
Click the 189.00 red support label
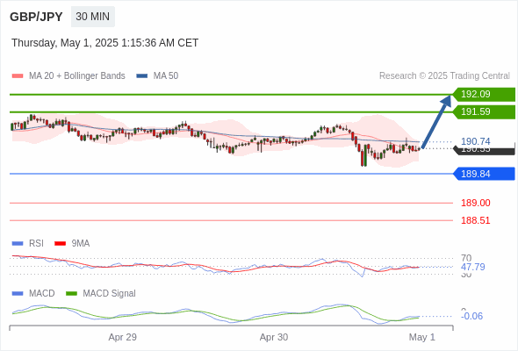coord(475,203)
